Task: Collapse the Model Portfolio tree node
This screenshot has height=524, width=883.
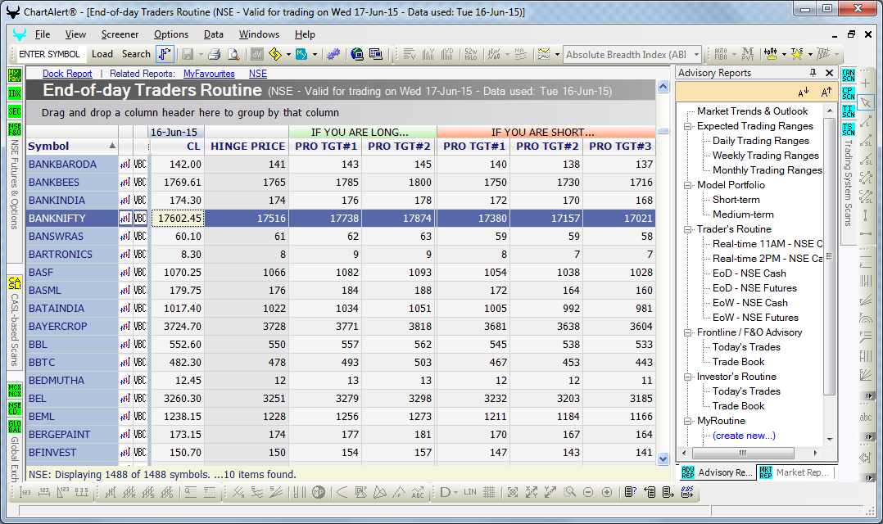Action: [x=687, y=185]
